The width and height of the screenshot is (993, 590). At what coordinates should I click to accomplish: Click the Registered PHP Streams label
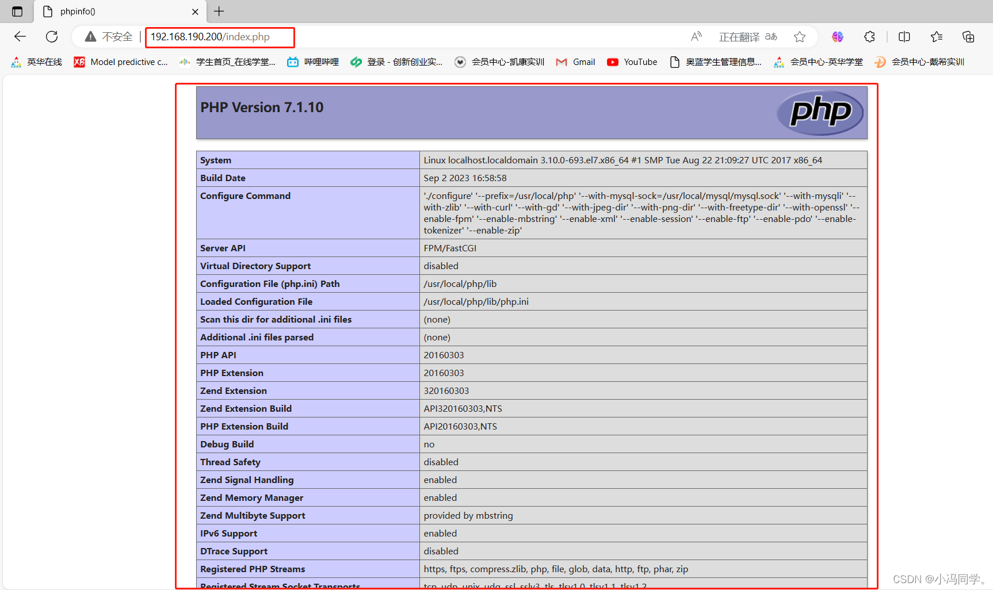point(253,569)
